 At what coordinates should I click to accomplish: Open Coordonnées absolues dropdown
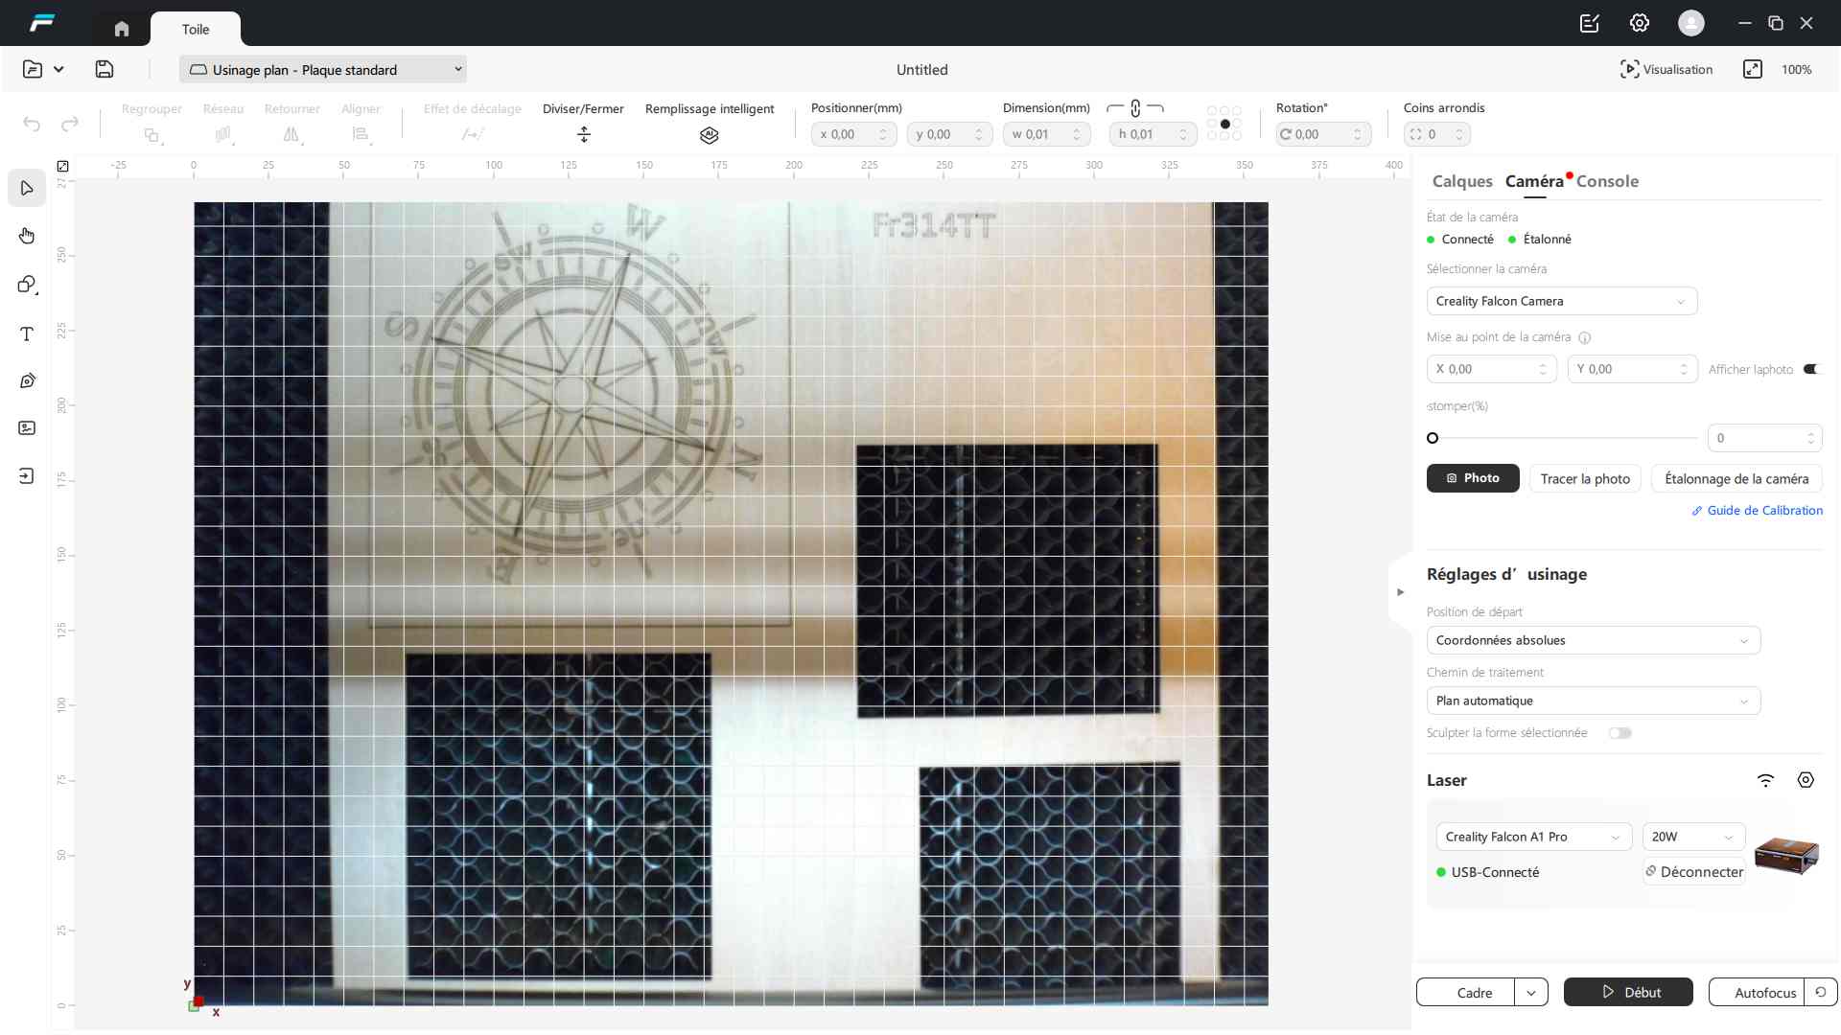click(1594, 640)
